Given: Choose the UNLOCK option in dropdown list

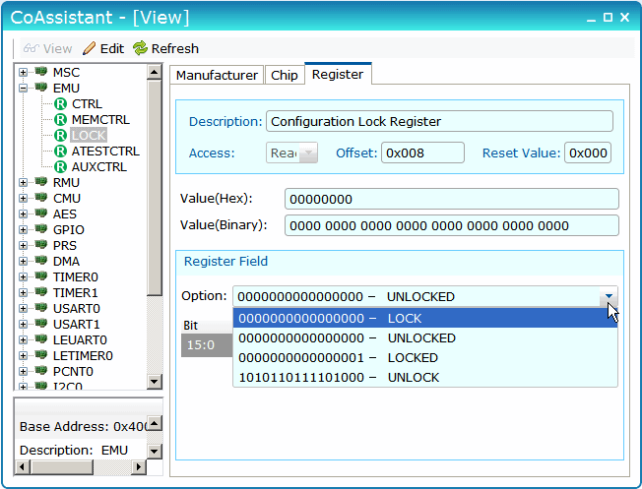Looking at the screenshot, I should [x=425, y=377].
